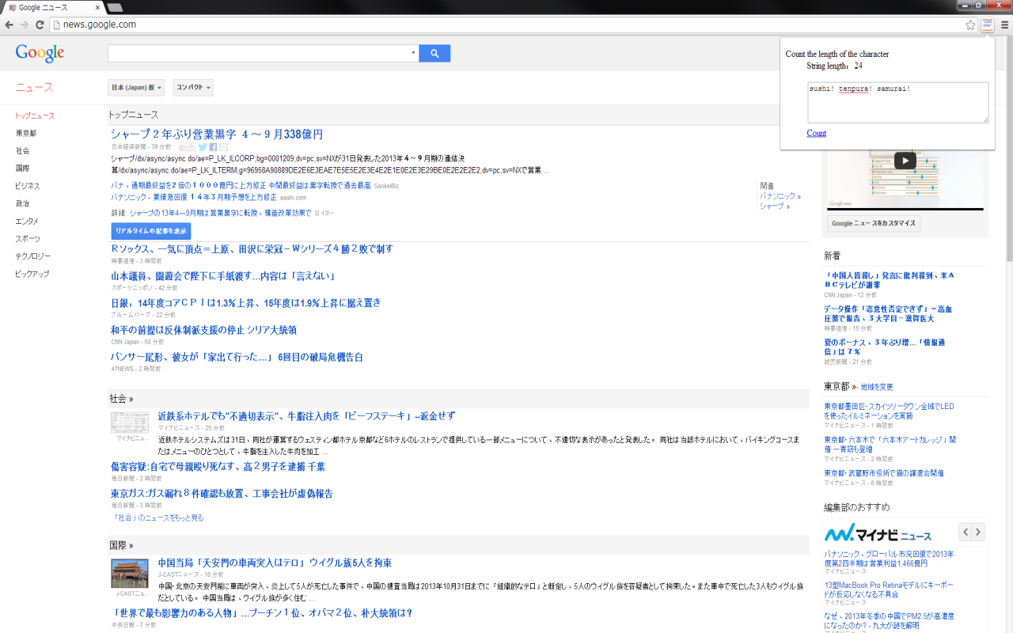Open the 日銀 ＣＰＩ headline
Image resolution: width=1013 pixels, height=633 pixels.
(246, 303)
